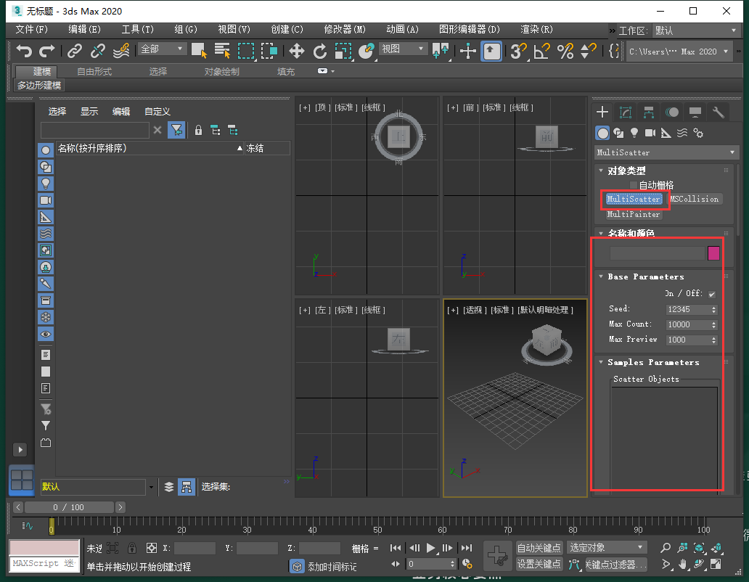Click the Seed value input field
749x582 pixels.
(x=688, y=309)
